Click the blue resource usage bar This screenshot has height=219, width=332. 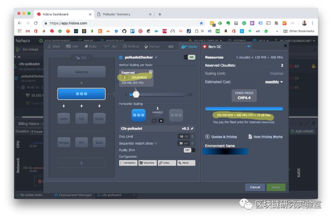(x=244, y=109)
